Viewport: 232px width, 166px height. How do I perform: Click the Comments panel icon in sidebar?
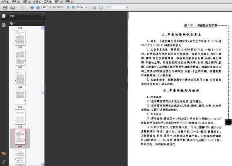click(4, 154)
